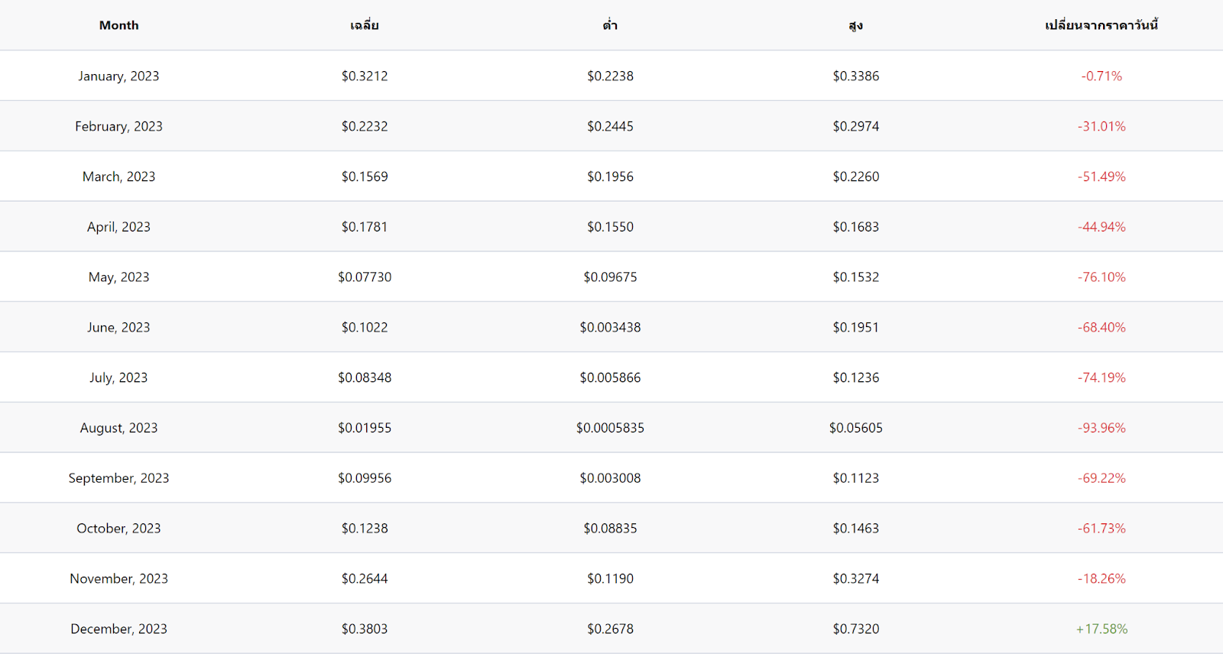Select the December, 2023 month cell

[118, 629]
